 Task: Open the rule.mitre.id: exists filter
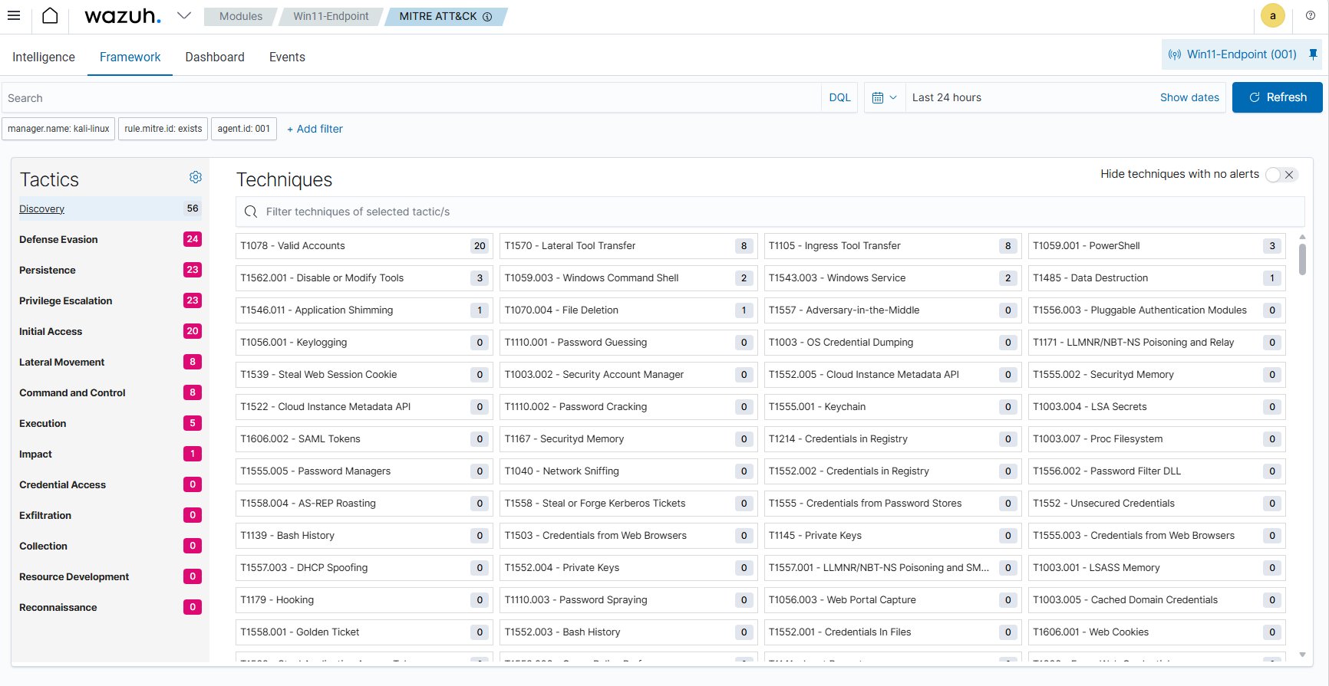(163, 129)
